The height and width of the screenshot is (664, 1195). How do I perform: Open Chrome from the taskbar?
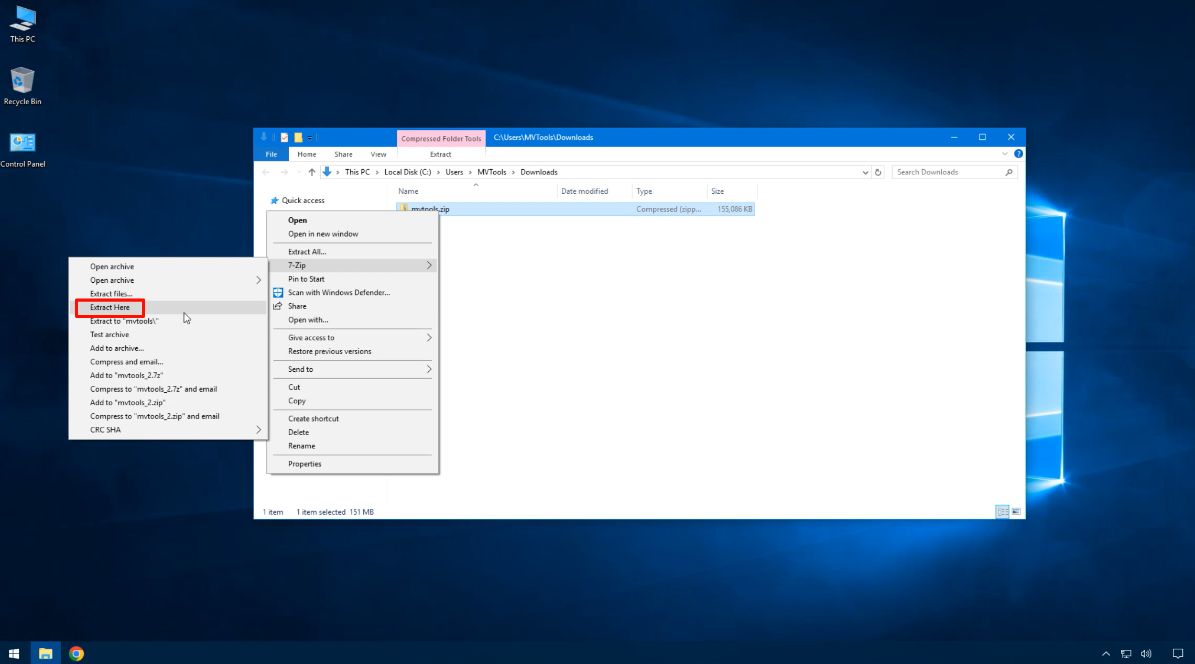pyautogui.click(x=77, y=652)
